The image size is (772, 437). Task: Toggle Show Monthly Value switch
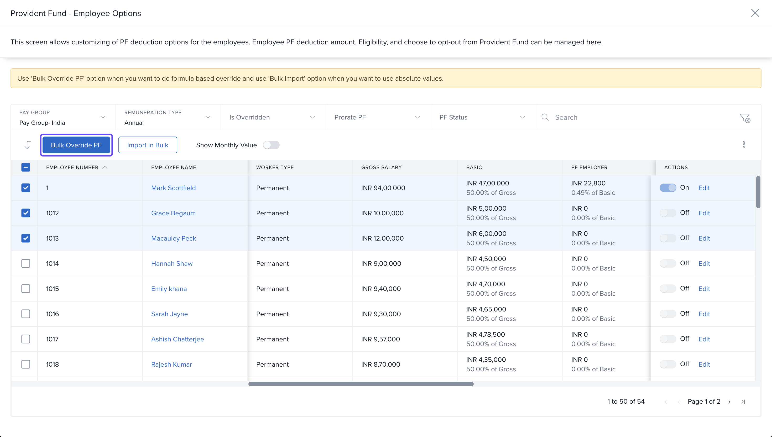(x=271, y=145)
